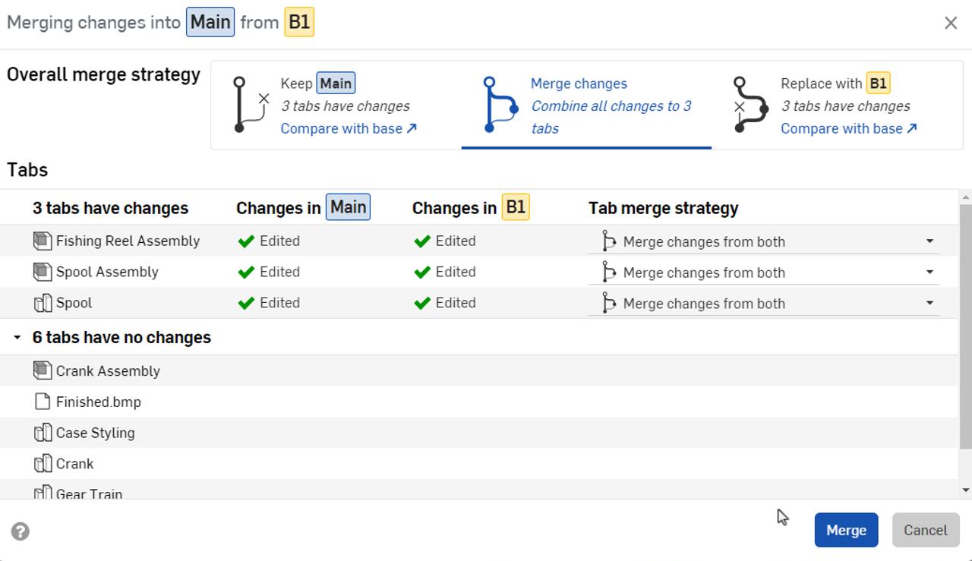The height and width of the screenshot is (561, 972).
Task: Open Fishing Reel Assembly's merge strategy dropdown
Action: 929,241
